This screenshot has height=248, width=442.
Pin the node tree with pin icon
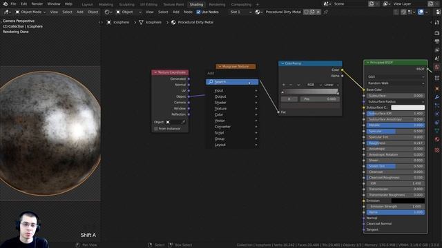tap(326, 12)
